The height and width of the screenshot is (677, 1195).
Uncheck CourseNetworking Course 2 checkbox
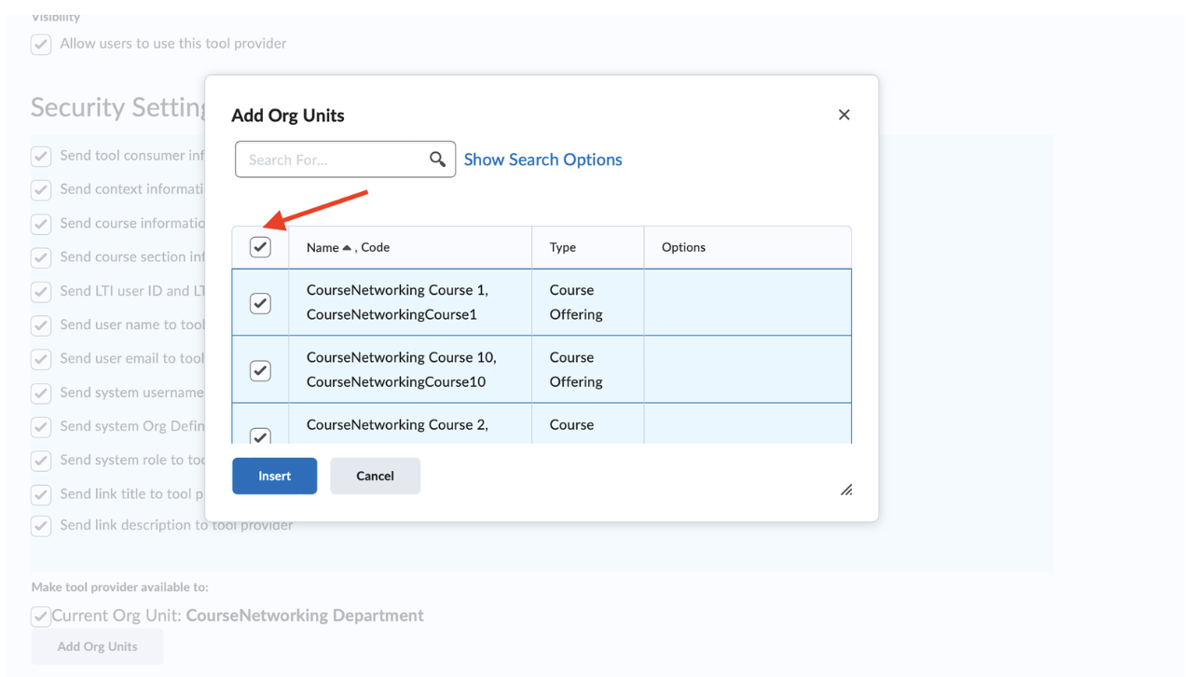pos(260,435)
